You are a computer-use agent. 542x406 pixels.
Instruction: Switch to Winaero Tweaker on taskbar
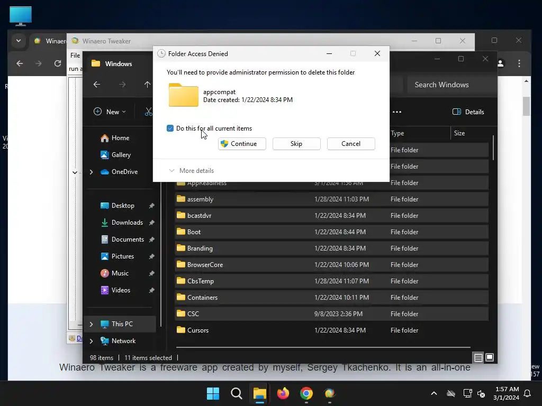(330, 393)
